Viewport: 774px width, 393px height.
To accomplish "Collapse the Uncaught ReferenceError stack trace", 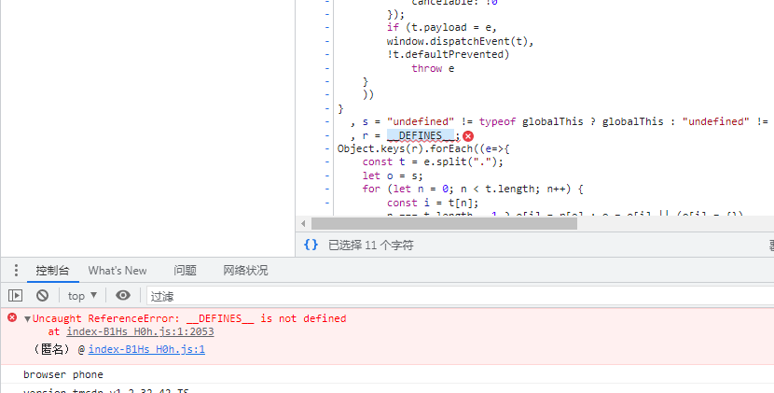I will (x=28, y=318).
